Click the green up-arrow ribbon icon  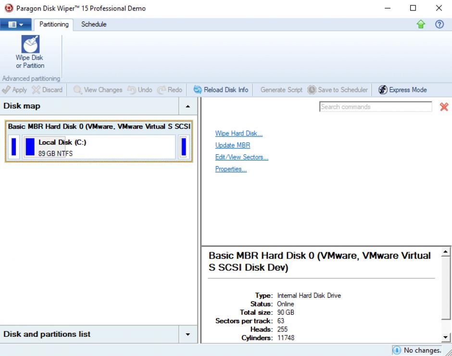click(421, 25)
